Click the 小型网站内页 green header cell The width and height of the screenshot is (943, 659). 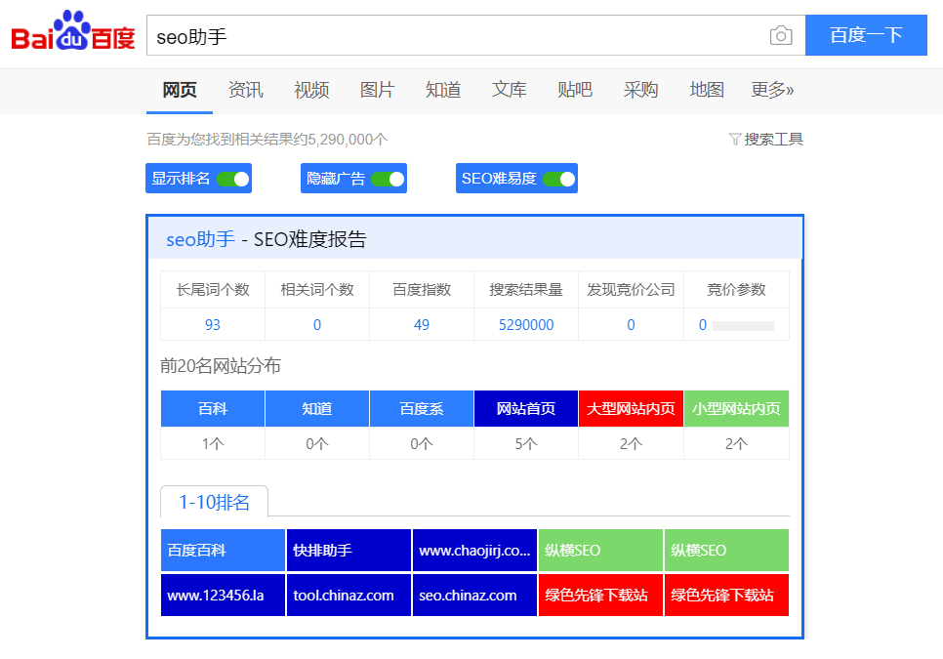coord(736,409)
